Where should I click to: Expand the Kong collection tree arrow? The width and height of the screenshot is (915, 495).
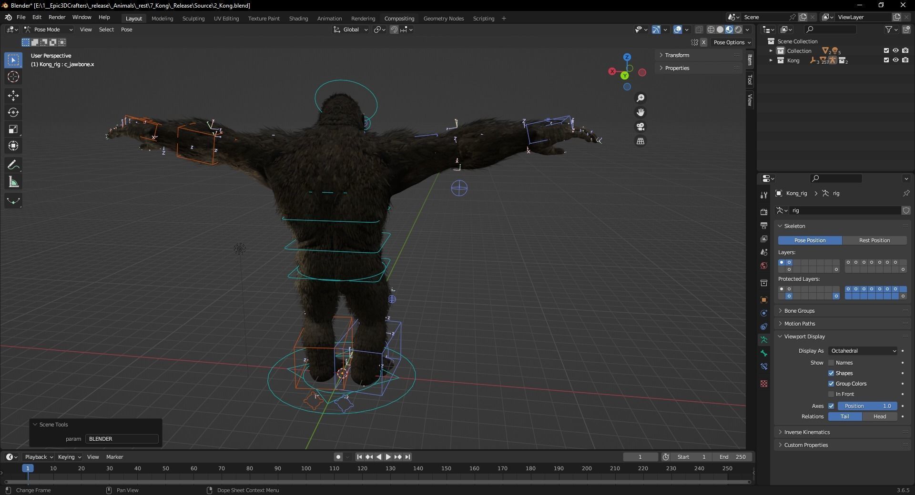(771, 60)
